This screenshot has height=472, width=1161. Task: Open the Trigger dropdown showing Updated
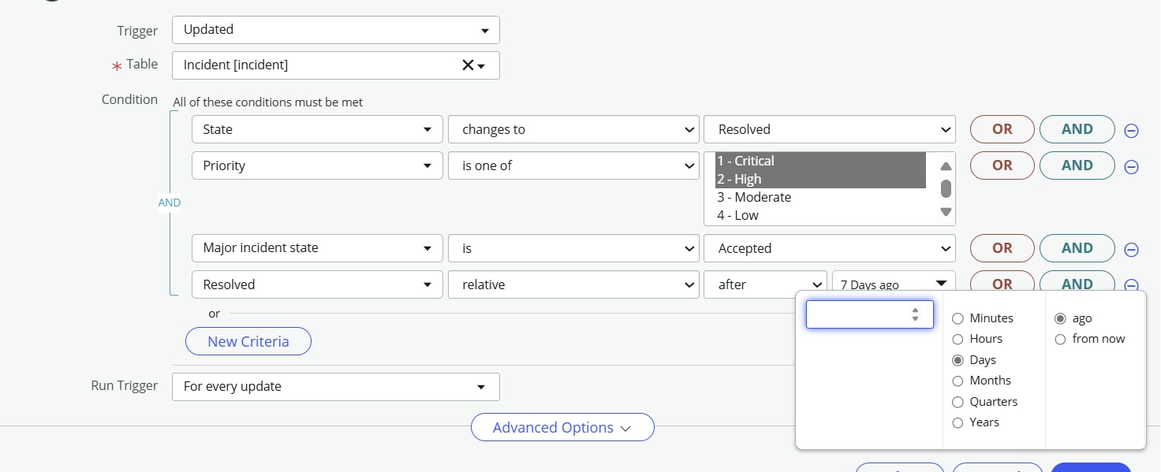click(x=335, y=30)
